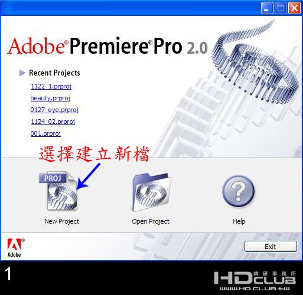Click the Recent Projects heading

(x=54, y=73)
